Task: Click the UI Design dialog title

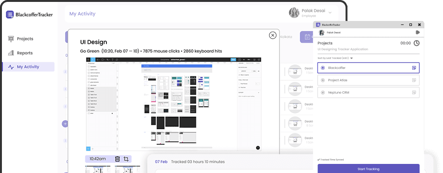Action: click(93, 42)
